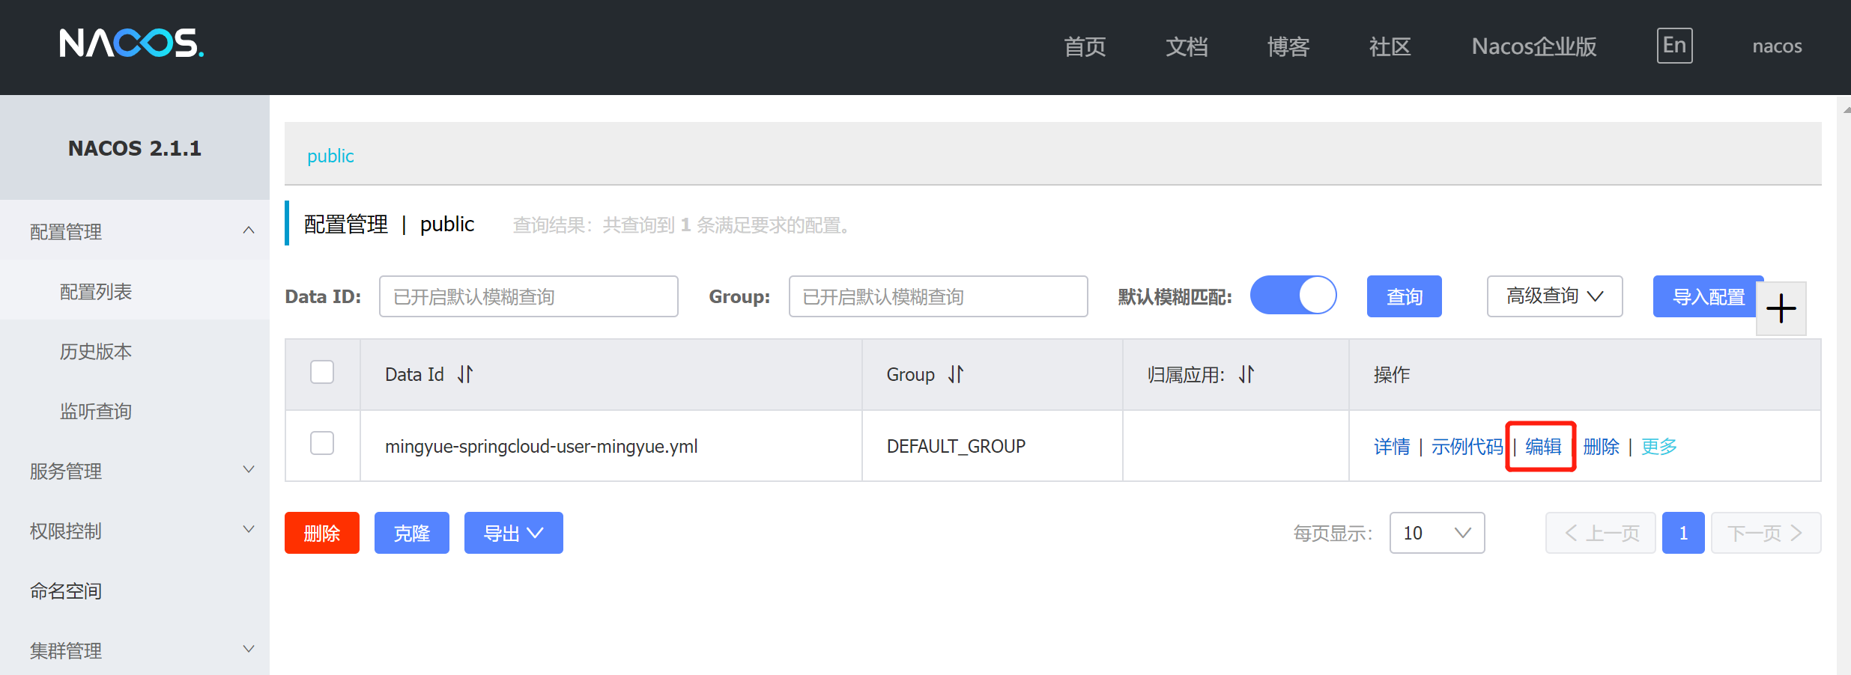The height and width of the screenshot is (675, 1851).
Task: Check the select-all checkbox in table header
Action: coord(322,372)
